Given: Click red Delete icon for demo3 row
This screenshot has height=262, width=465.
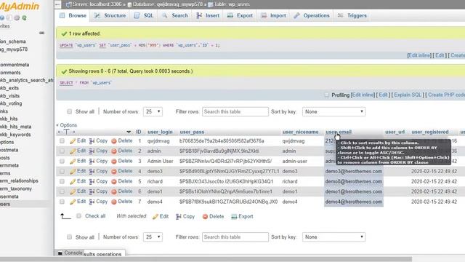Looking at the screenshot, I should click(114, 172).
